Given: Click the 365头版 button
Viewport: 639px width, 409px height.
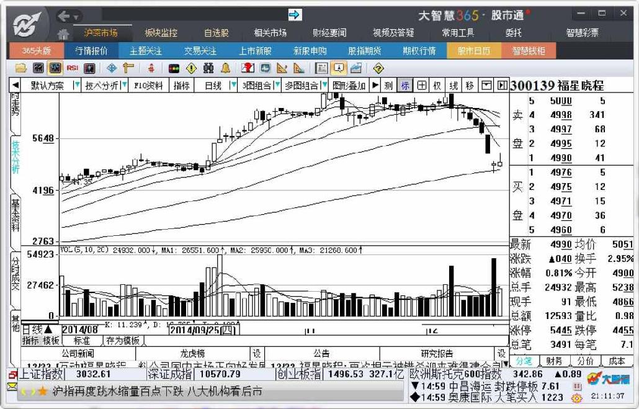Looking at the screenshot, I should [36, 51].
